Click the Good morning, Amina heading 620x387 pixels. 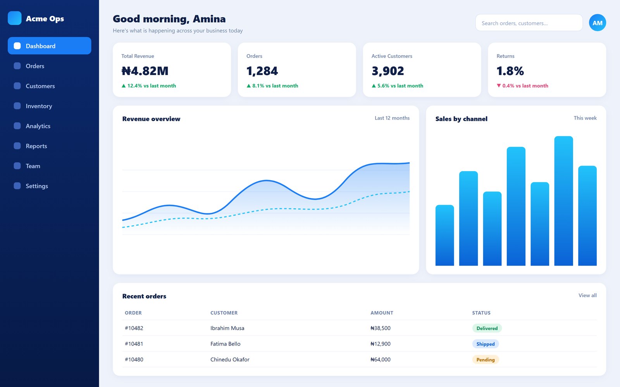(169, 19)
